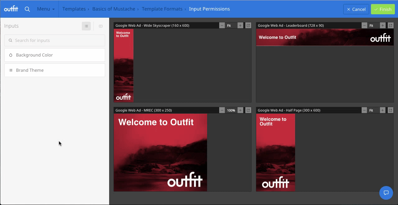The image size is (398, 205).
Task: Click Wide Skyscraper (160 x 600) title
Action: 152,25
